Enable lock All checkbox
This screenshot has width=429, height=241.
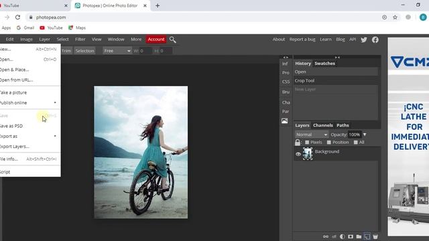[x=356, y=143]
